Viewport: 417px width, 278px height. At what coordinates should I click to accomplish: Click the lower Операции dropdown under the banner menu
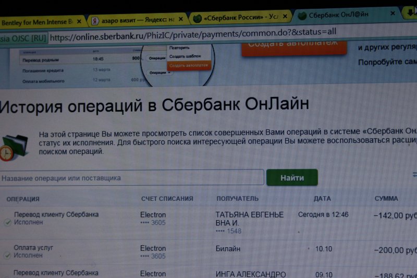point(160,72)
